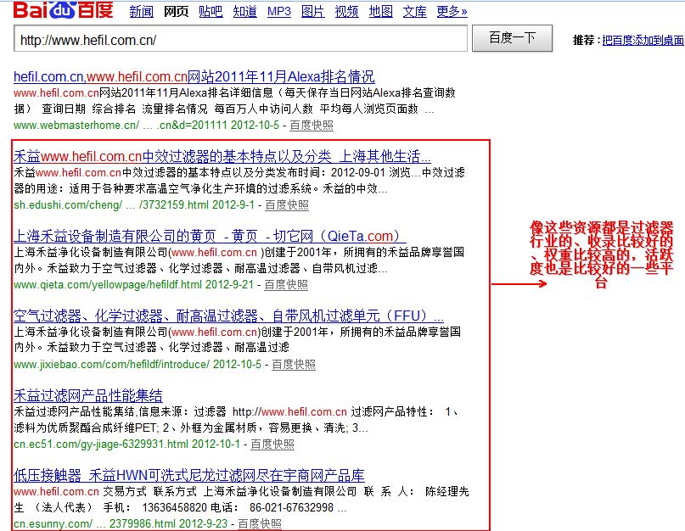Open 地图 maps tab

[381, 11]
